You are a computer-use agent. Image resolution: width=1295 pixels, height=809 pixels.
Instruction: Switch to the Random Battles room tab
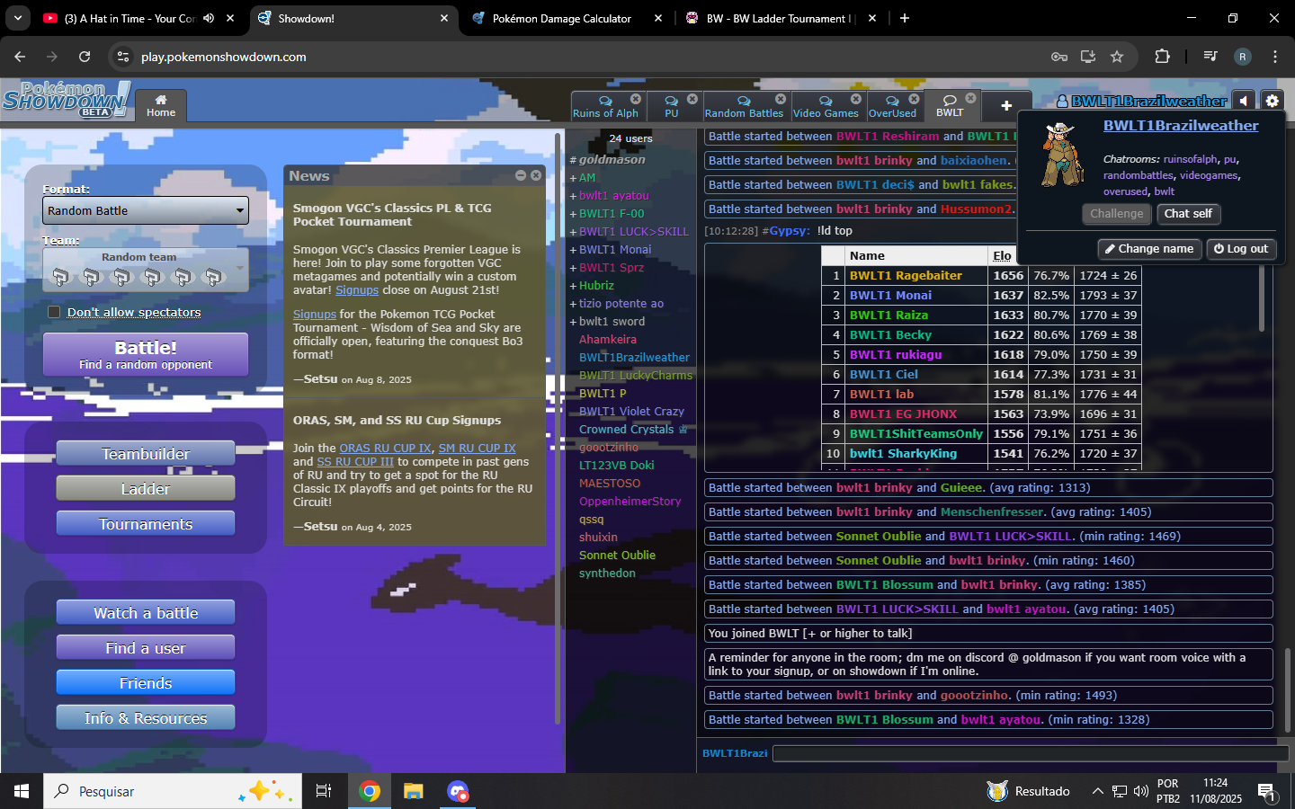point(744,106)
